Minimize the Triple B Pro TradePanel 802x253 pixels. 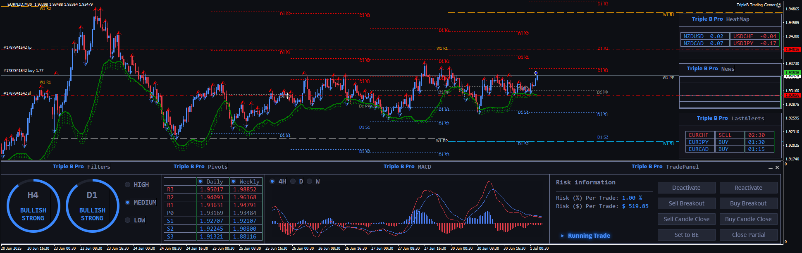point(770,168)
